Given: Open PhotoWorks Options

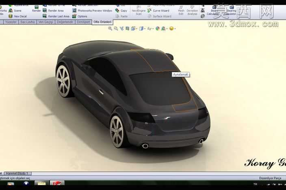Looking at the screenshot, I should click(80, 16).
